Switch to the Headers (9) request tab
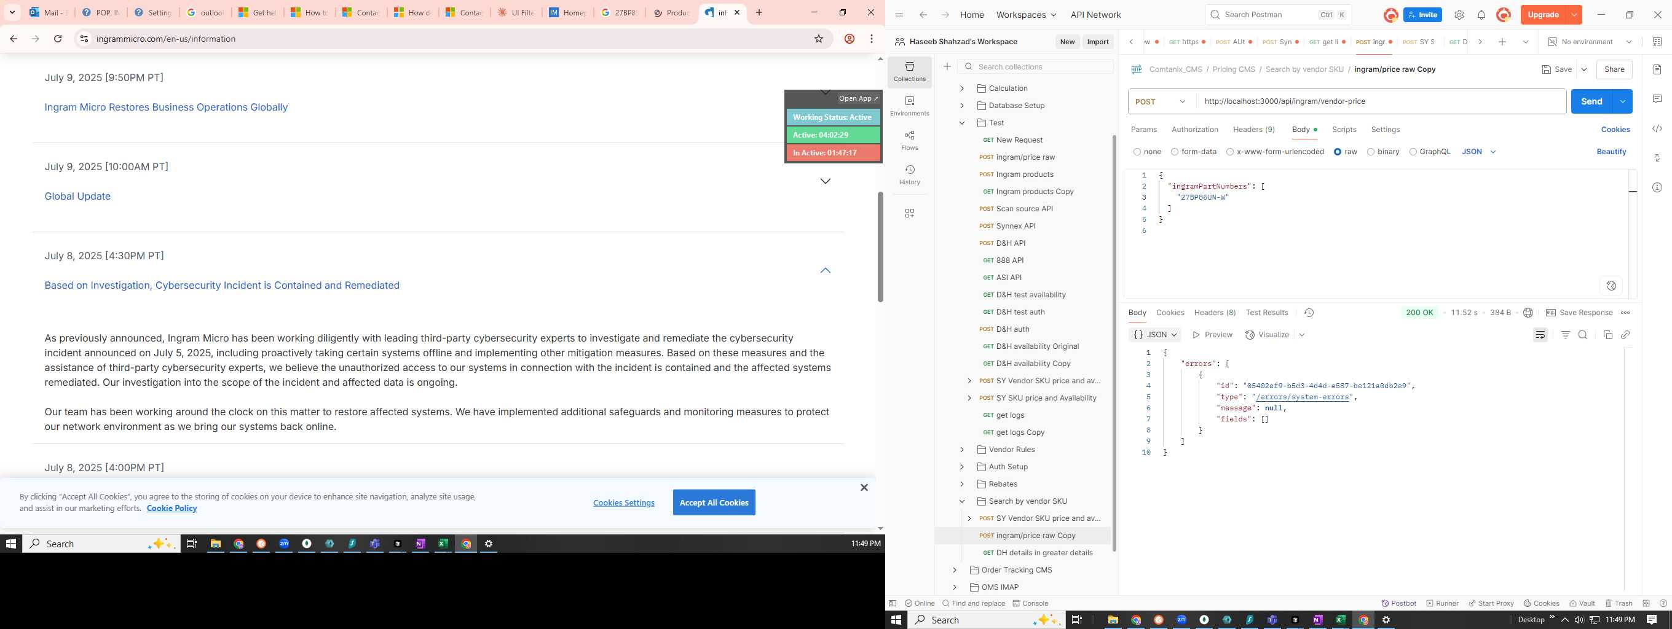The image size is (1672, 629). 1253,130
